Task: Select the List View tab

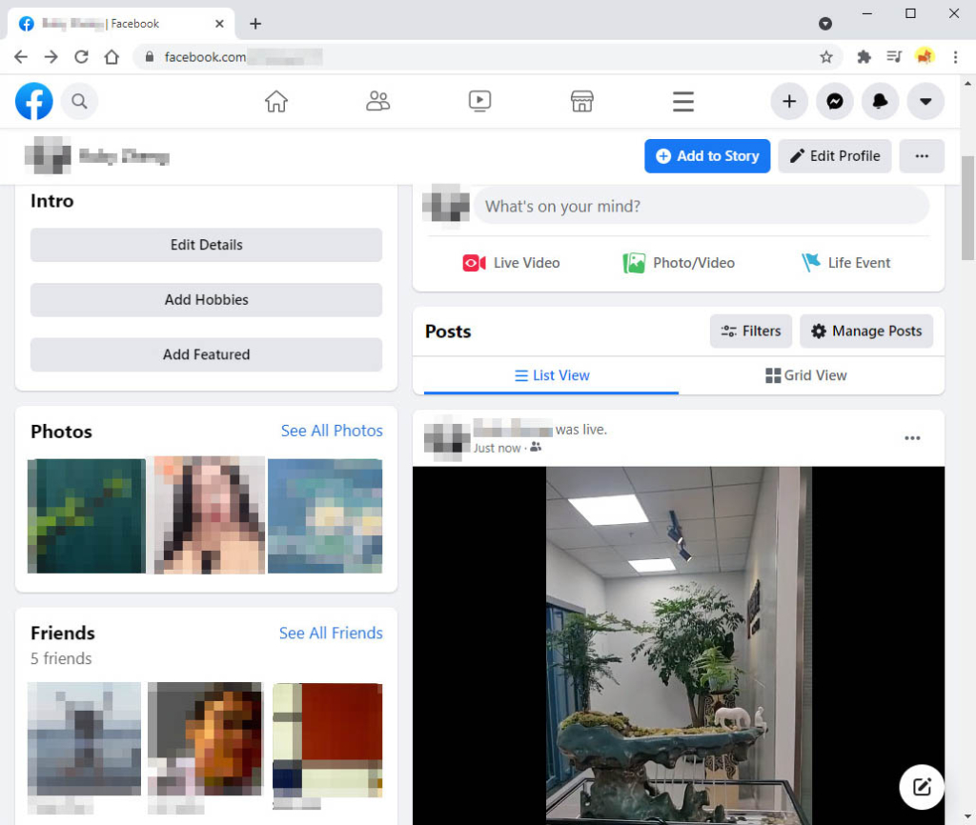Action: tap(551, 374)
